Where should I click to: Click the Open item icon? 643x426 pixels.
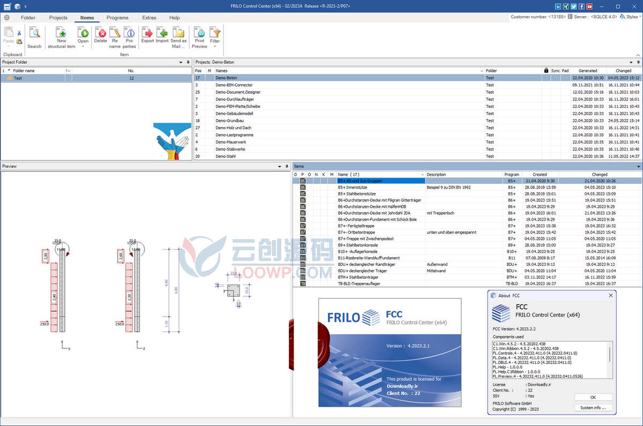coord(83,32)
